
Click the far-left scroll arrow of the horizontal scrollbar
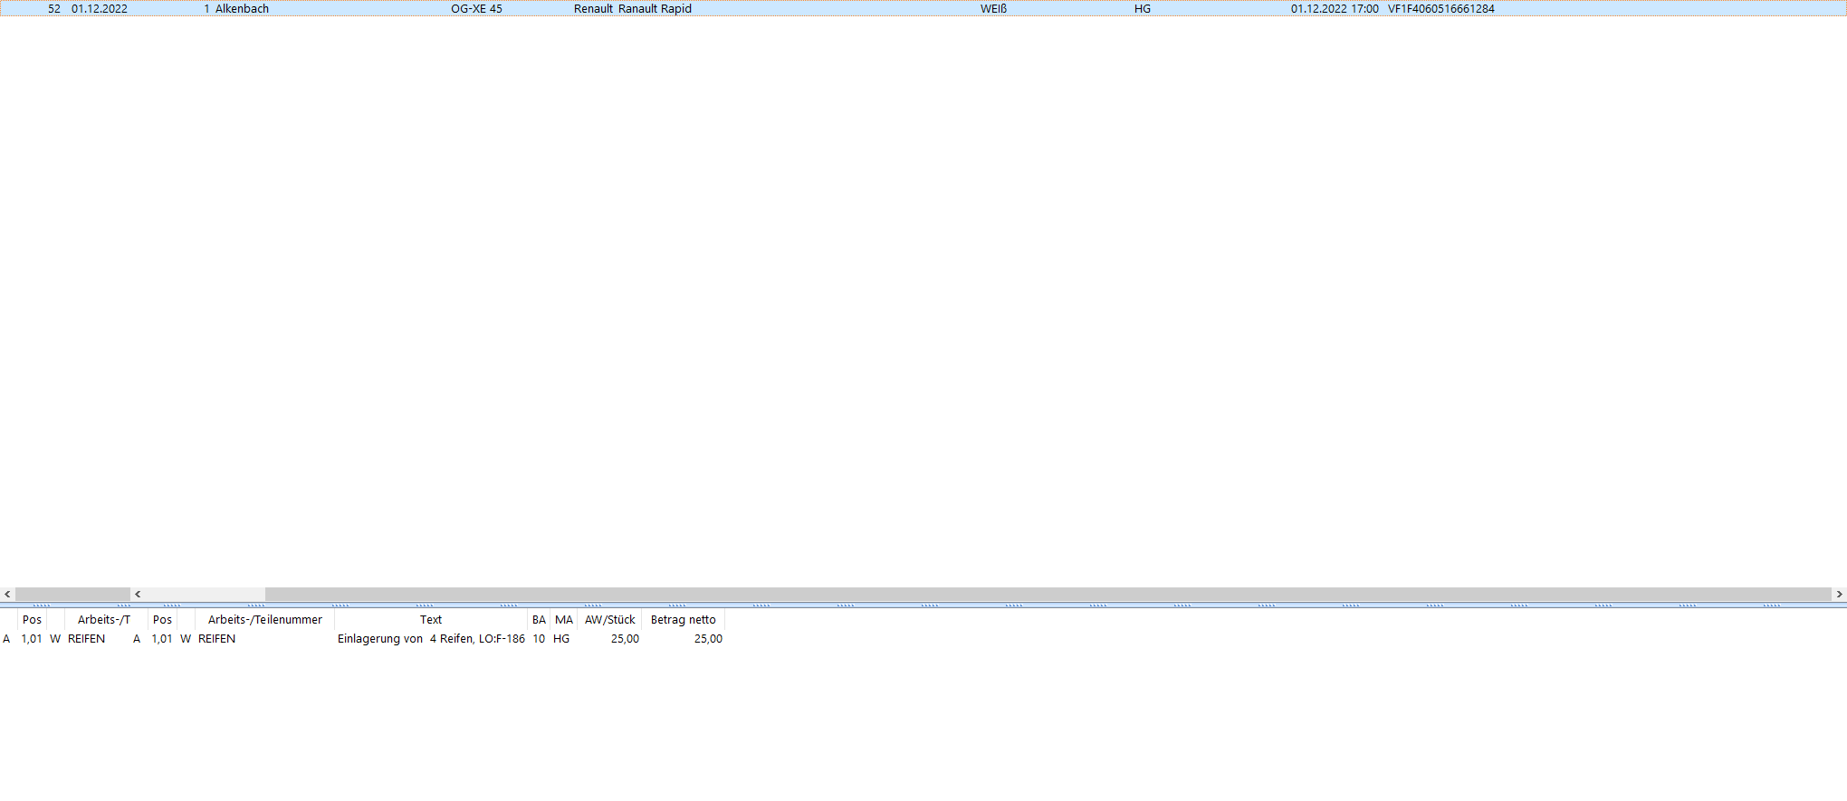point(7,595)
